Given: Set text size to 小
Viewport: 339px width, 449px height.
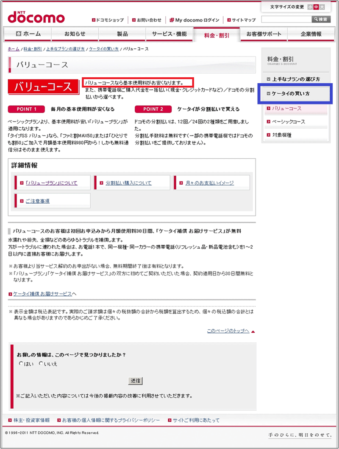Looking at the screenshot, I should coord(310,7).
